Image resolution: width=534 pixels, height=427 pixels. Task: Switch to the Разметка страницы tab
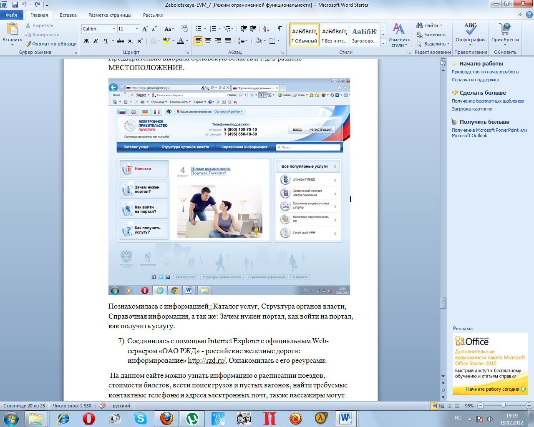[110, 15]
